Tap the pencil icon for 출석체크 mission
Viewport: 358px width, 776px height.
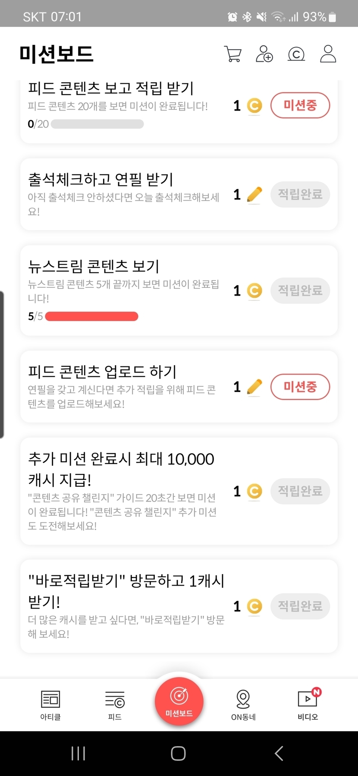(x=254, y=195)
